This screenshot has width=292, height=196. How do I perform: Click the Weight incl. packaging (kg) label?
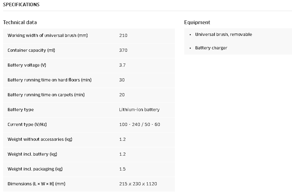point(35,169)
